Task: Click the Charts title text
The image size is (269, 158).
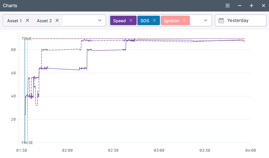Action: click(x=10, y=6)
